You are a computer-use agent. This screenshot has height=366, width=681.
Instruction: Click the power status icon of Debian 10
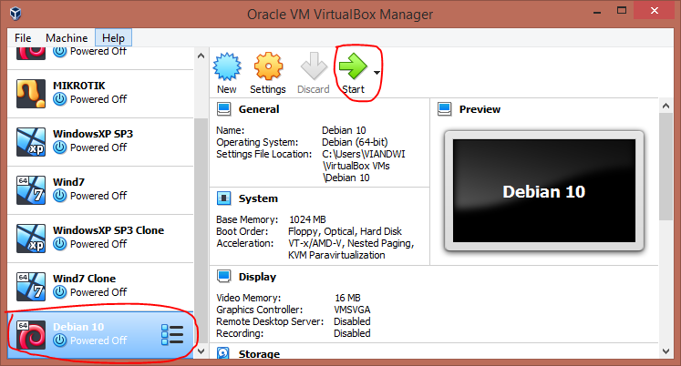pos(60,341)
